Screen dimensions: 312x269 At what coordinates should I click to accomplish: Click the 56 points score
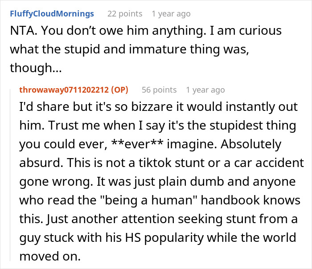tap(159, 90)
